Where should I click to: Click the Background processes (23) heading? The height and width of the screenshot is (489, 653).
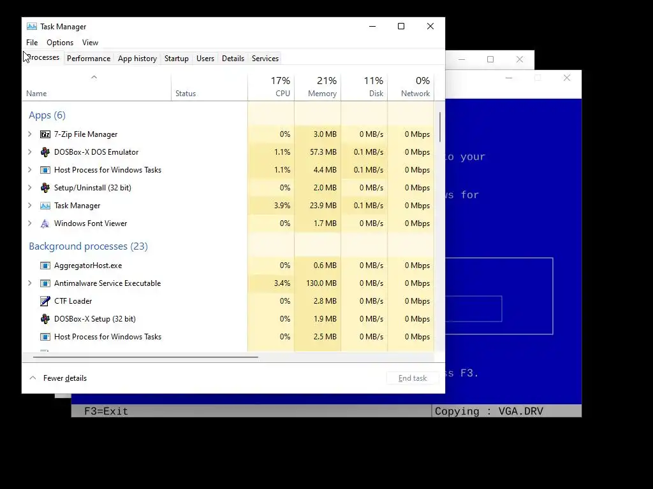(88, 246)
